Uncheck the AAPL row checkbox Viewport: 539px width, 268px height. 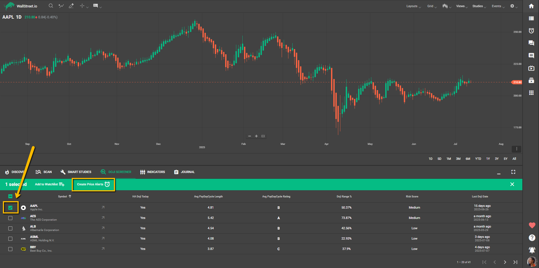10,208
